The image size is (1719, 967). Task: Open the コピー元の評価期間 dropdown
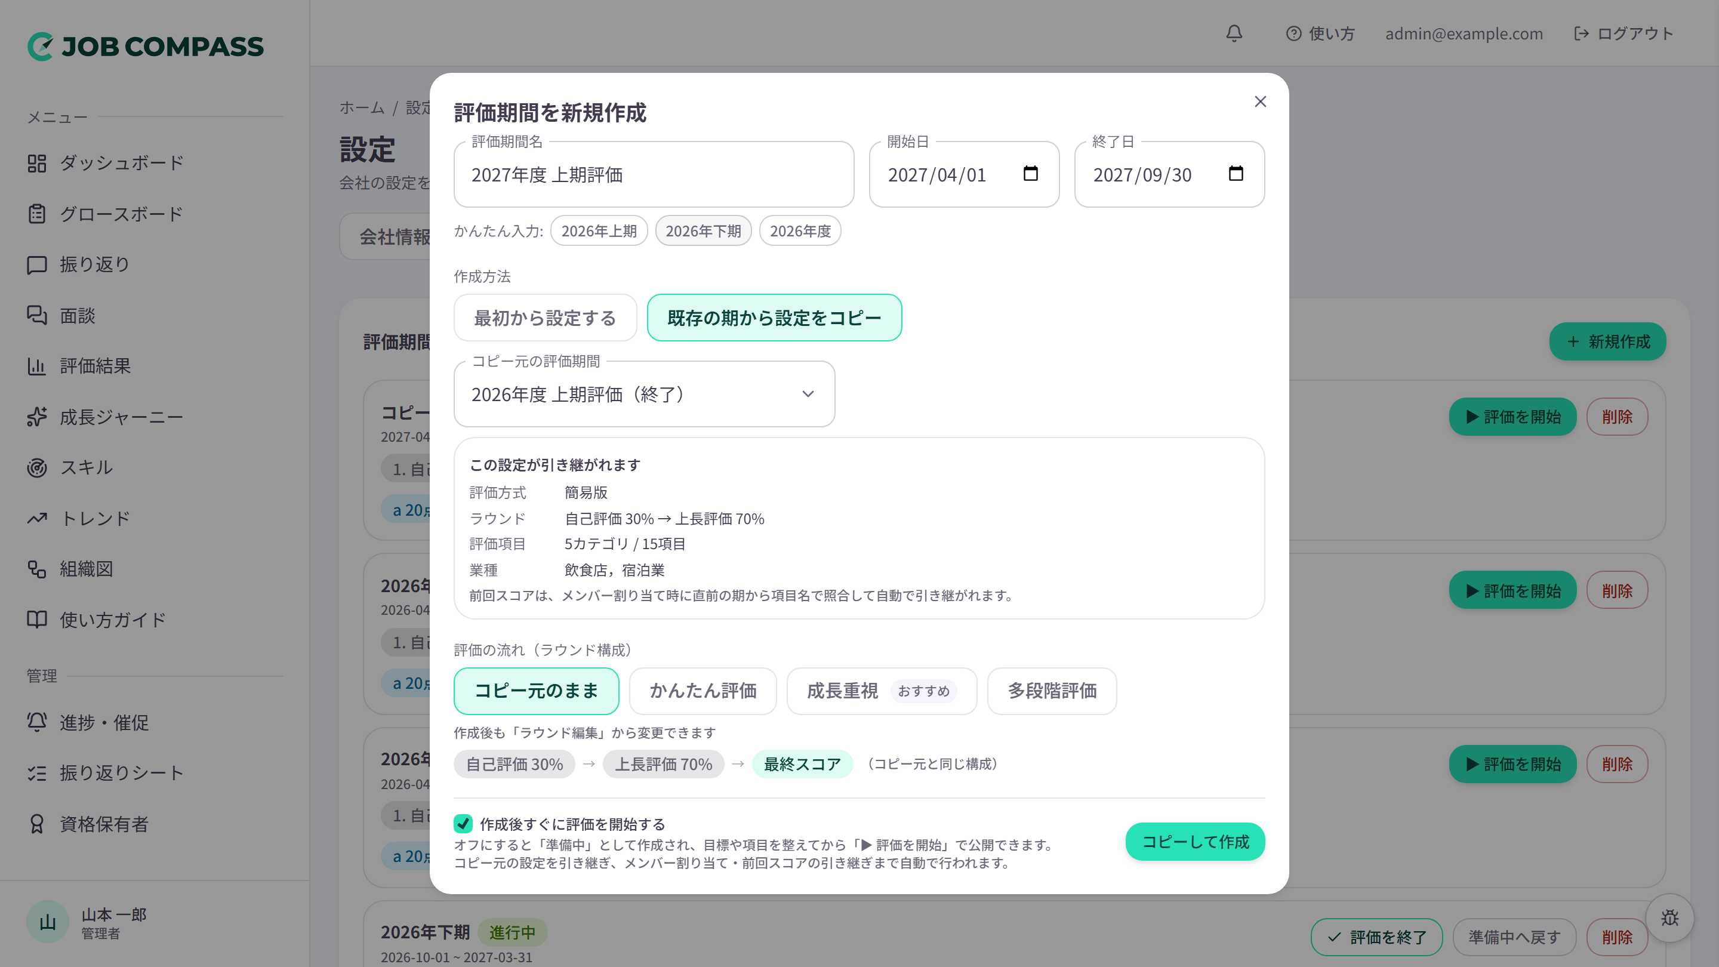[644, 395]
